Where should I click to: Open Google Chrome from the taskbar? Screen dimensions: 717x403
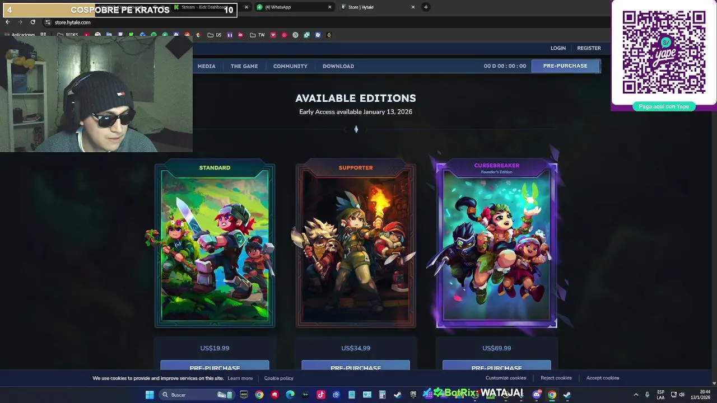[259, 395]
